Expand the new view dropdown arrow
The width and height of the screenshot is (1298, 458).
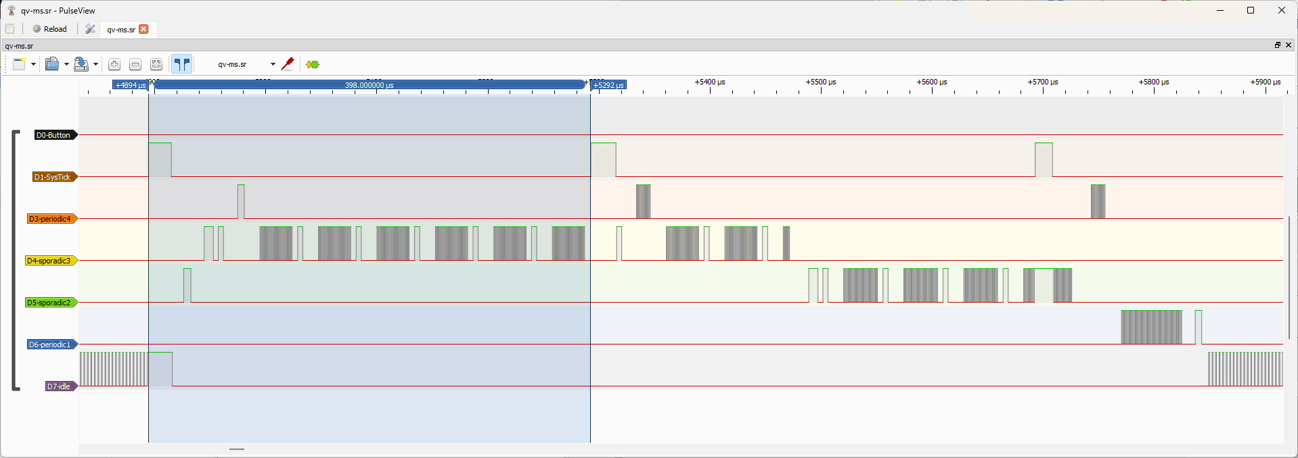33,64
